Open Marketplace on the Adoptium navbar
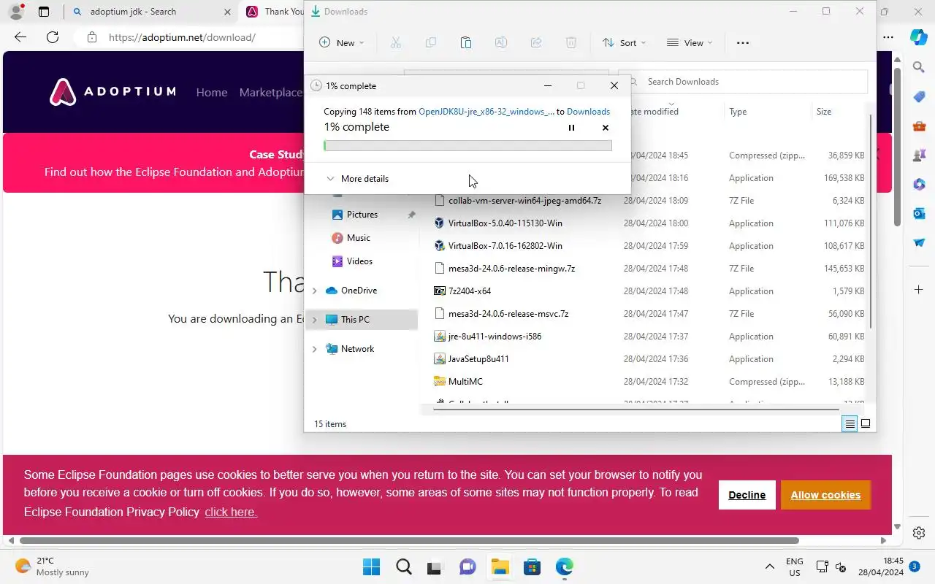This screenshot has height=584, width=935. pyautogui.click(x=270, y=93)
